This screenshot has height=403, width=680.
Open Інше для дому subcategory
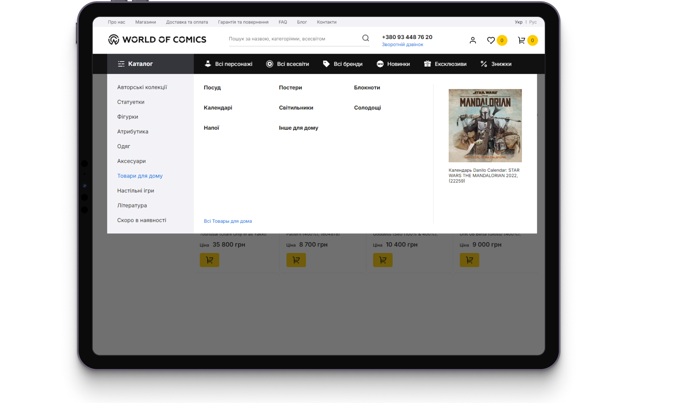click(x=299, y=128)
